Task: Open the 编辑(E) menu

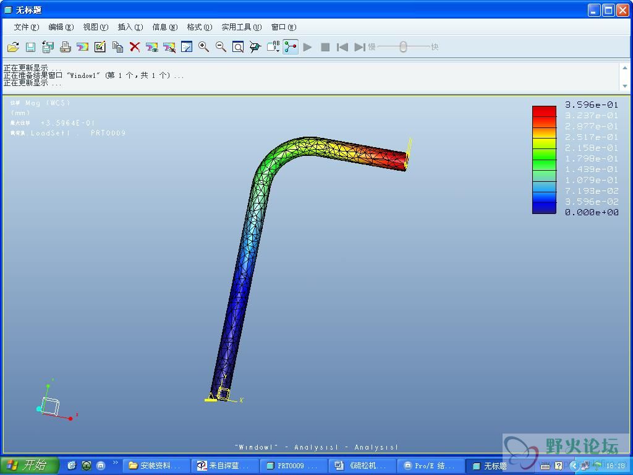Action: pos(61,27)
